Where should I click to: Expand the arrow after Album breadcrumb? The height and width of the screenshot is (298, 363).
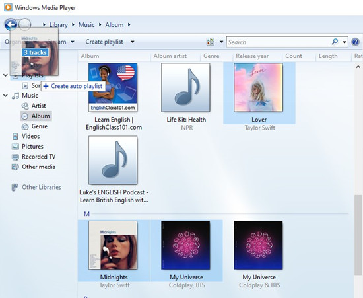129,24
